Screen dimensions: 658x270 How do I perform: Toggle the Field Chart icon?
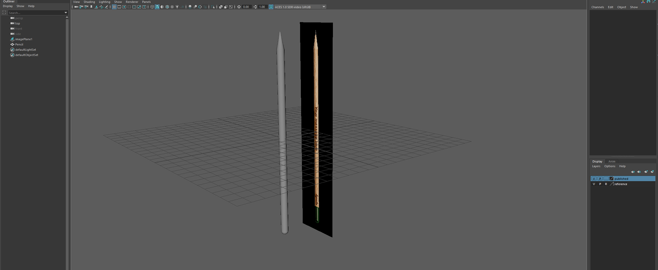134,7
